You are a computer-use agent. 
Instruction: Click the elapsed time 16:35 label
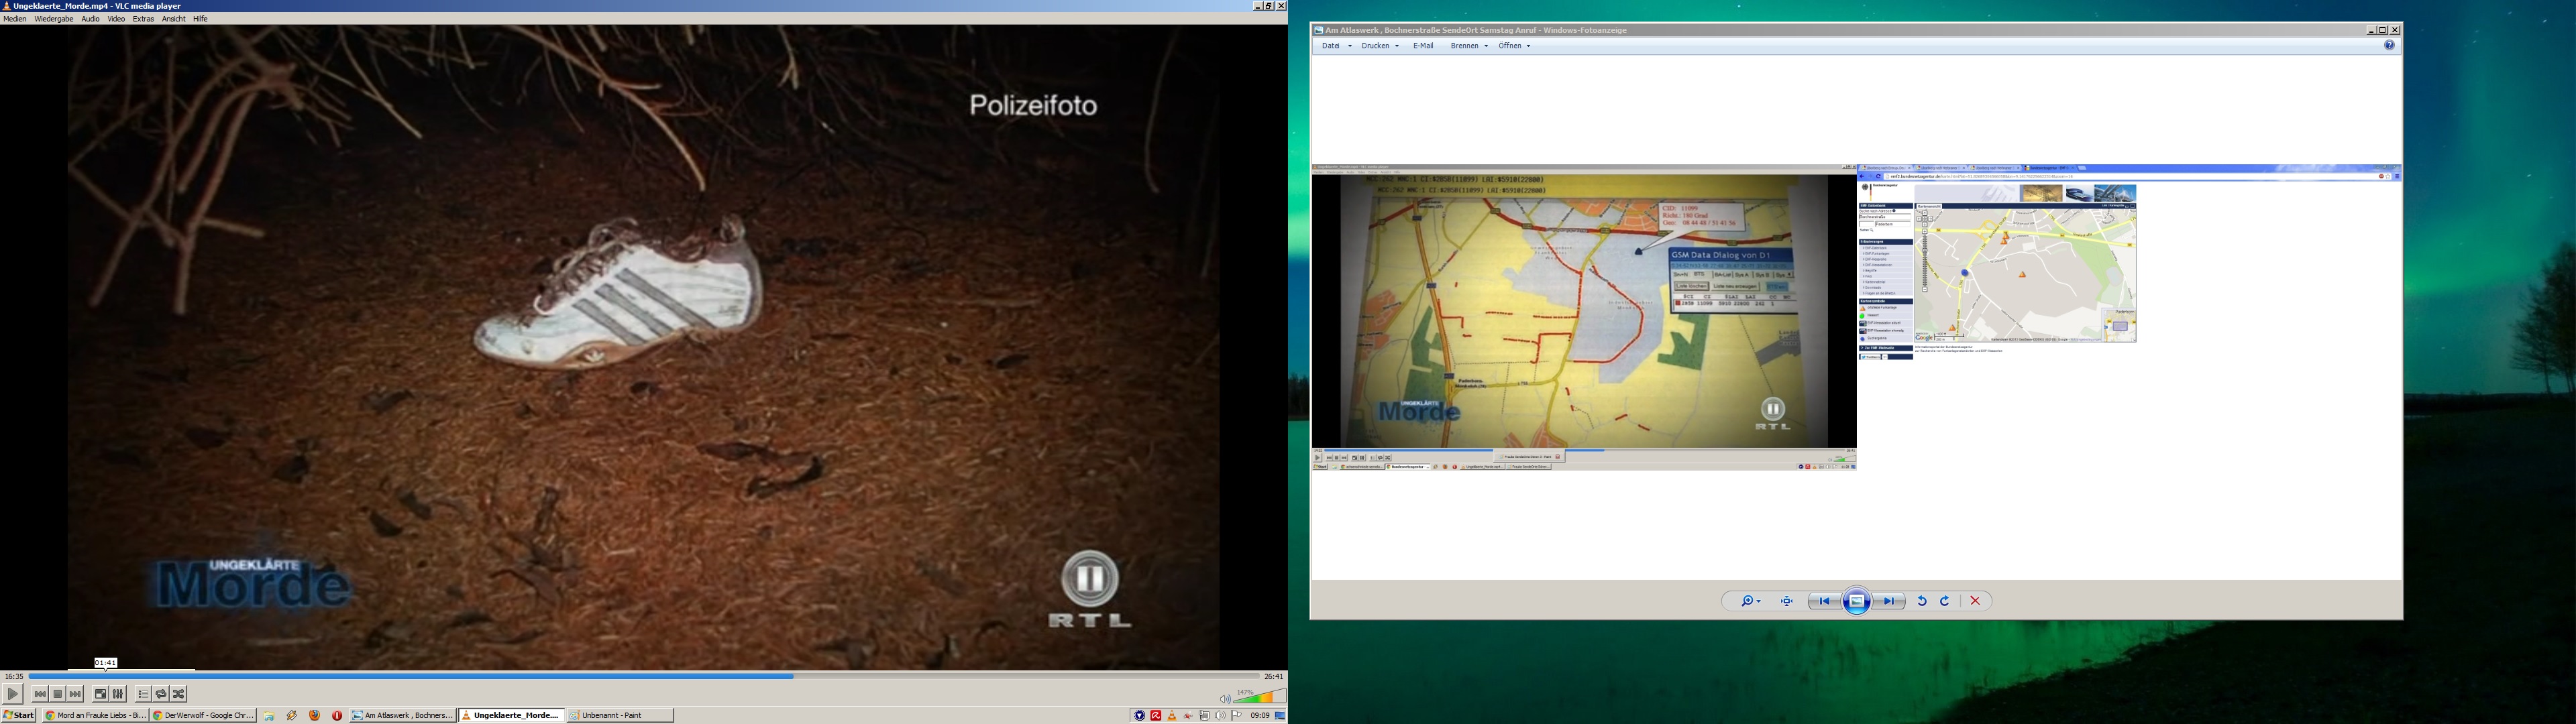pyautogui.click(x=14, y=677)
